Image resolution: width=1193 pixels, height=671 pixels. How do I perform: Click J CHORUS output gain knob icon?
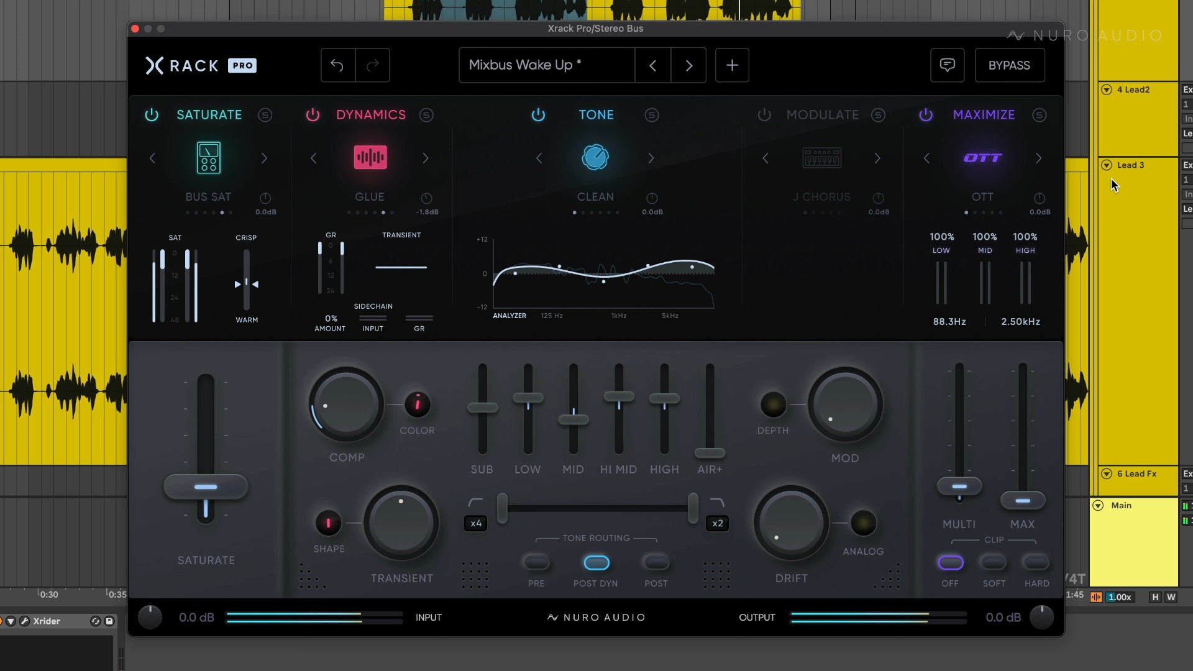point(878,198)
